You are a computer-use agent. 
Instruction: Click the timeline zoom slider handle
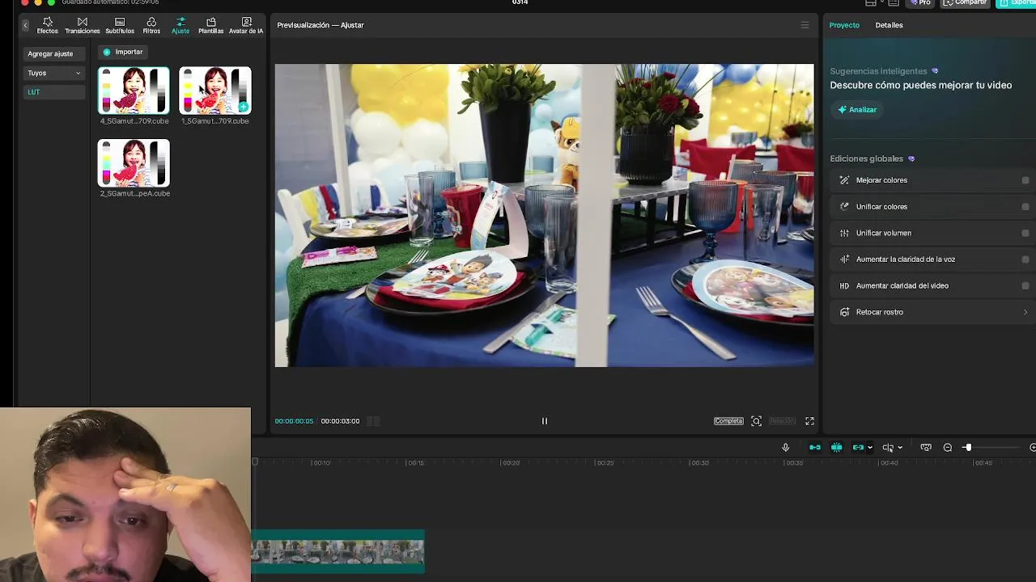click(x=967, y=447)
